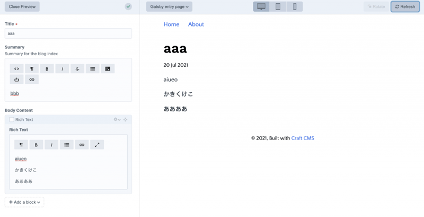The height and width of the screenshot is (217, 424).
Task: Insert an image in the Summary field
Action: point(108,68)
